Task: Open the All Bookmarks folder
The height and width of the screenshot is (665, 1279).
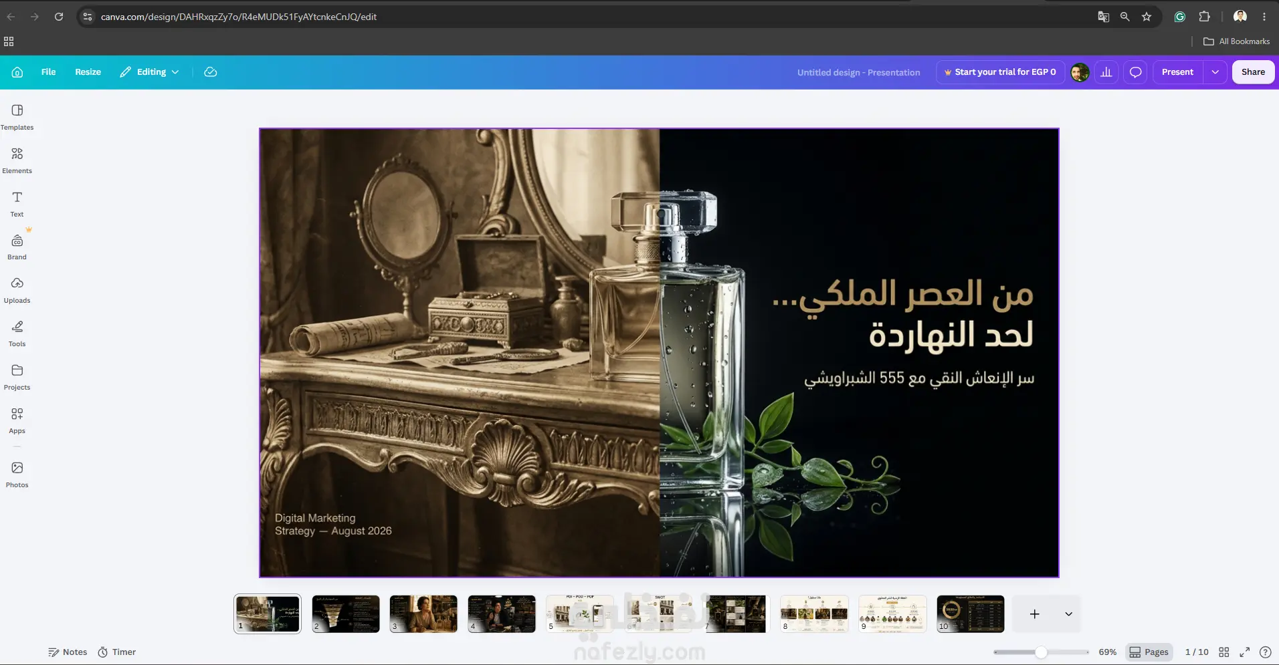Action: pos(1236,41)
